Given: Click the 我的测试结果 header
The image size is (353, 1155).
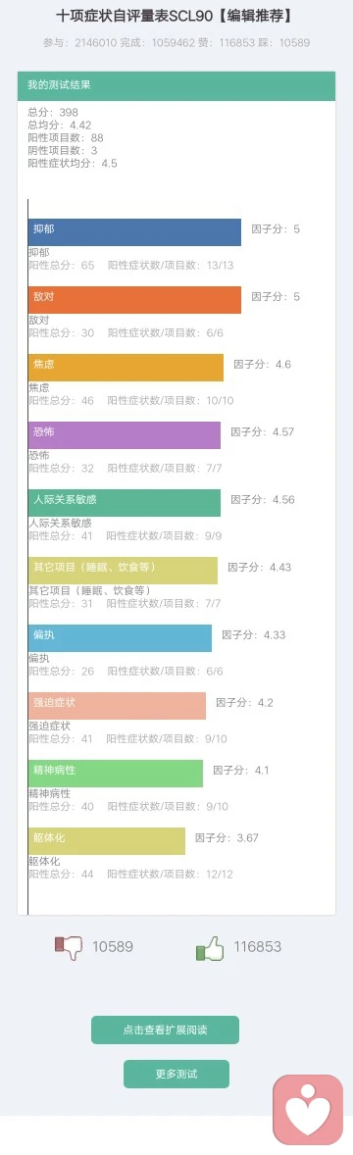Looking at the screenshot, I should (176, 85).
